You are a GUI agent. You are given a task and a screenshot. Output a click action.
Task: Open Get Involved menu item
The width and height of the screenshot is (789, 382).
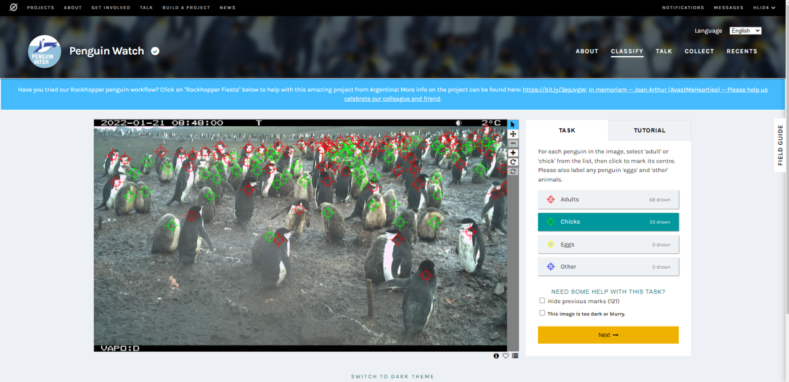pyautogui.click(x=111, y=7)
